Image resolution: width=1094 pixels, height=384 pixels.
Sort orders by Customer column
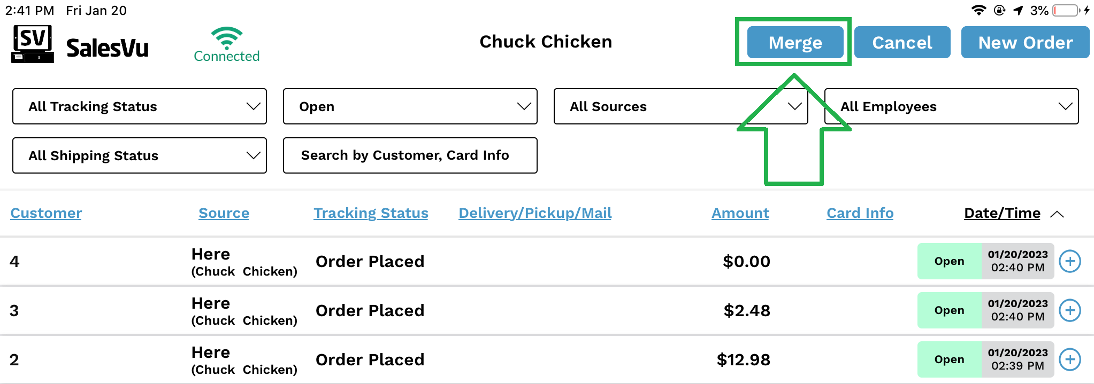click(46, 213)
